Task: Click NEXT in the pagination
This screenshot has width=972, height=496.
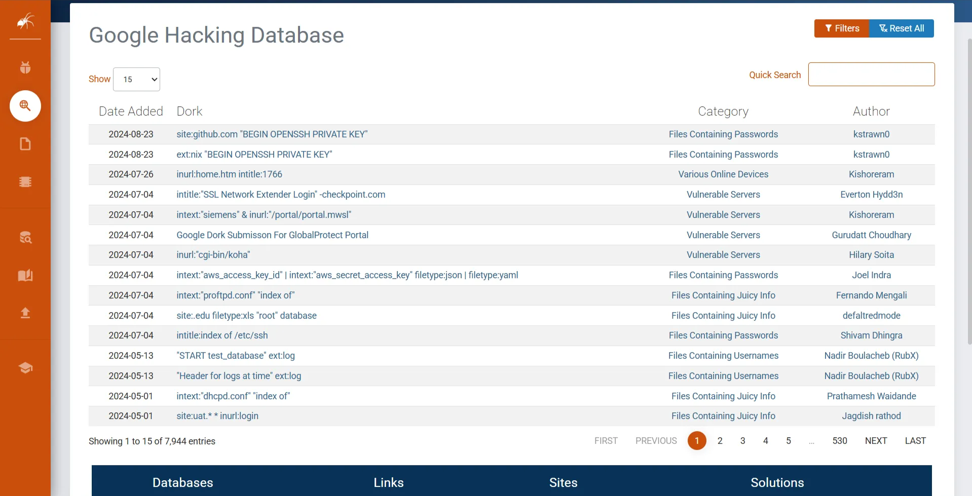Action: point(875,441)
